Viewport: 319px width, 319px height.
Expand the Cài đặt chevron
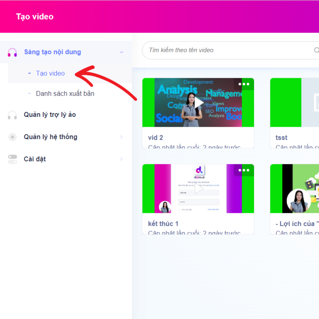pyautogui.click(x=121, y=159)
